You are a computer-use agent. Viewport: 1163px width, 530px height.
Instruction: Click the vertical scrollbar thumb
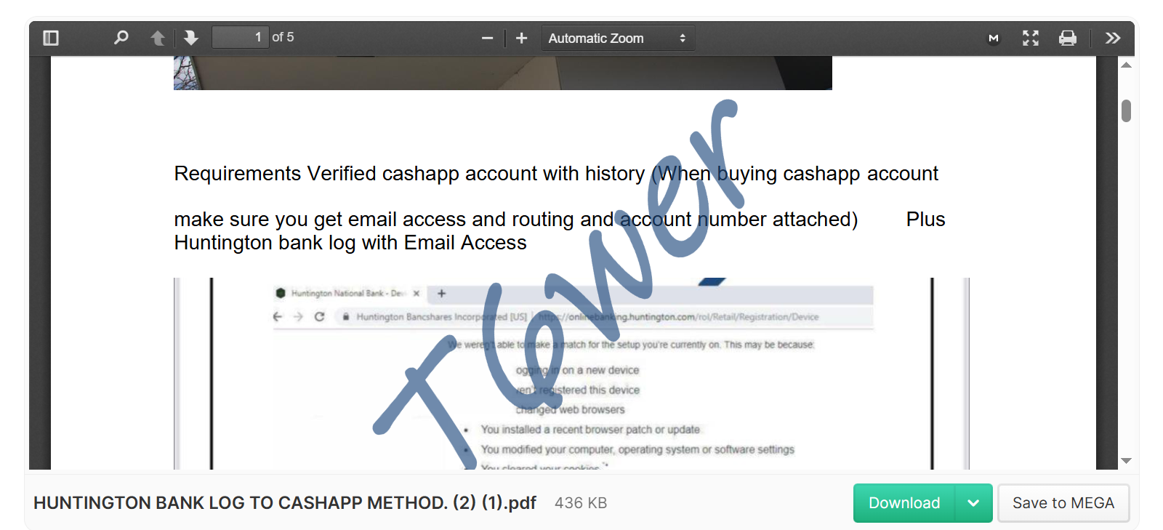1127,111
